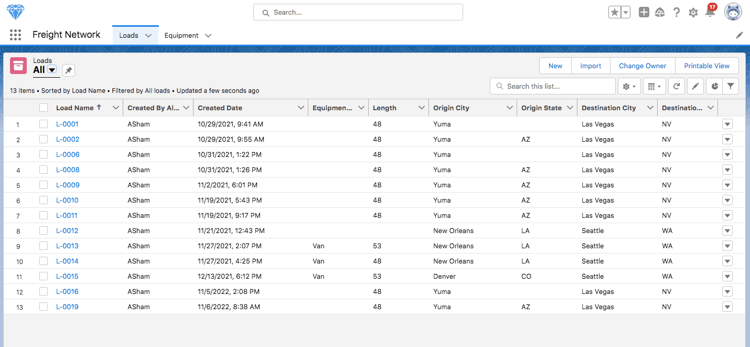The width and height of the screenshot is (750, 347).
Task: Click the Denver origin city cell
Action: [445, 276]
